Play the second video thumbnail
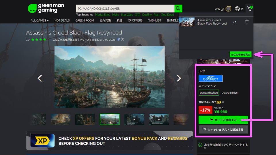 tap(159, 119)
